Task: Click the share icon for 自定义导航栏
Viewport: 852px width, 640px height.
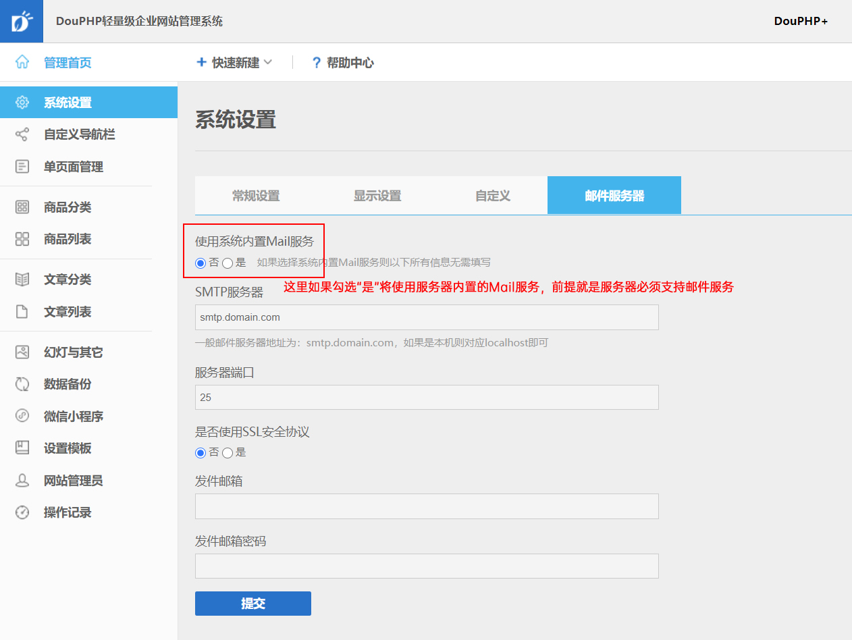Action: click(x=22, y=134)
